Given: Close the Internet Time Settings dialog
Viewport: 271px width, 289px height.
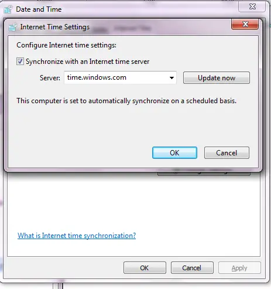Looking at the screenshot, I should pos(245,24).
